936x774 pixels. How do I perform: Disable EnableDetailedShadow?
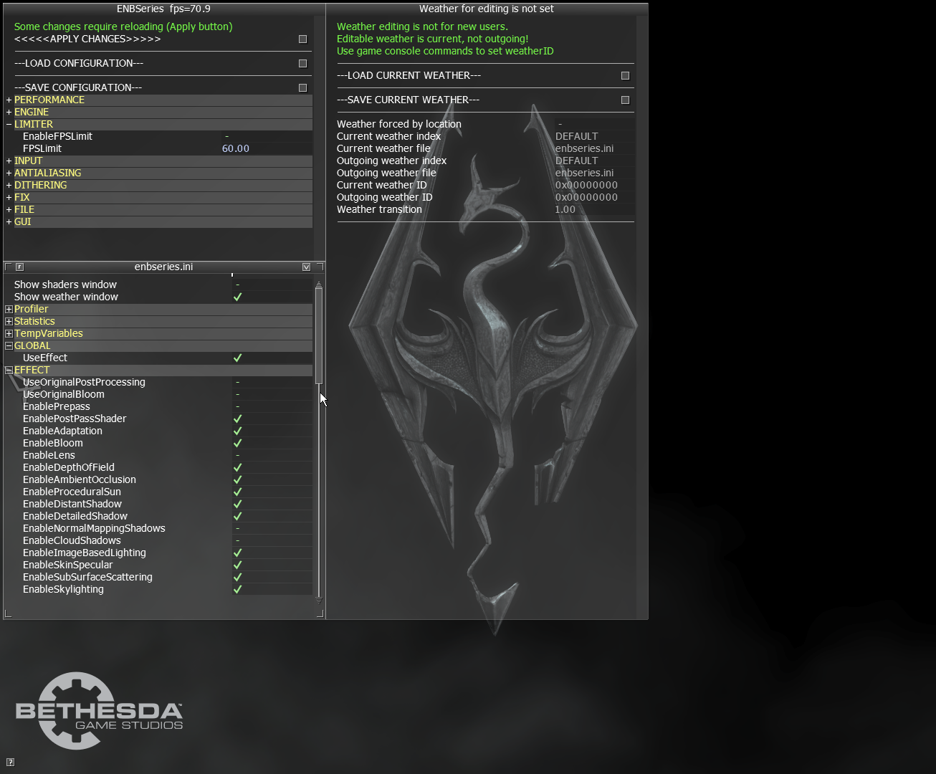tap(237, 516)
